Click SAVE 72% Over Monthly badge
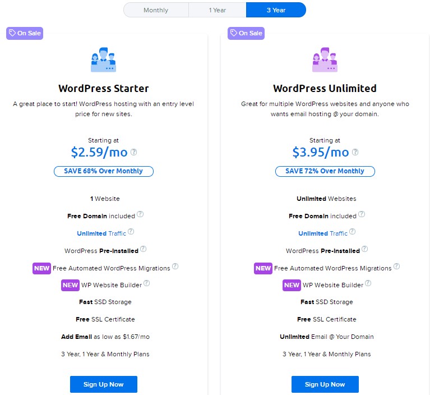430x395 pixels. pos(325,171)
